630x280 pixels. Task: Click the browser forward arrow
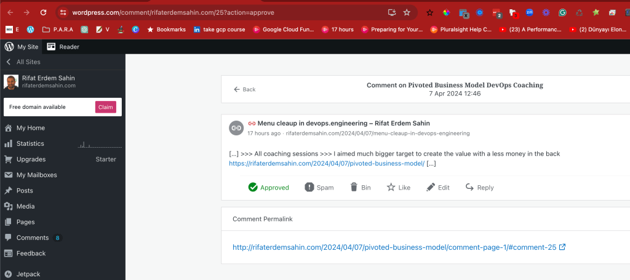(x=27, y=12)
